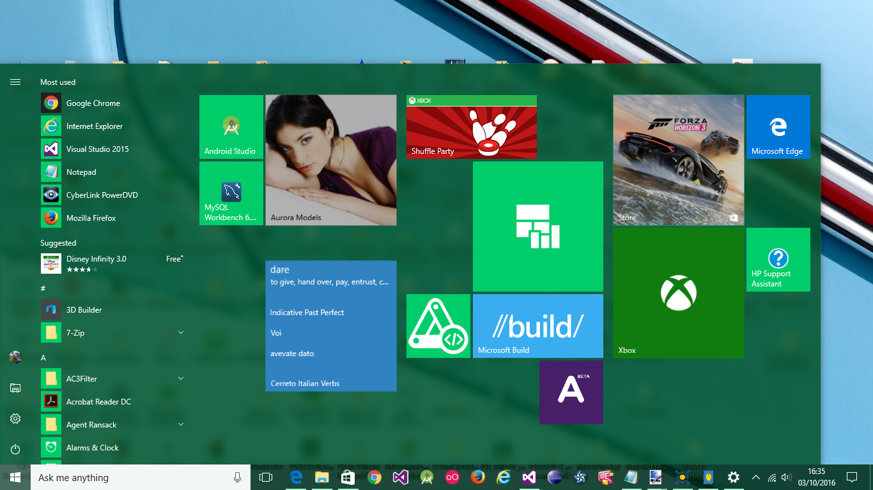The width and height of the screenshot is (873, 490).
Task: Open the Aurora Models photo tile
Action: [331, 160]
